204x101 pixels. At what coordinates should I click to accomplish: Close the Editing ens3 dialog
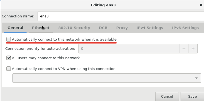pos(201,5)
